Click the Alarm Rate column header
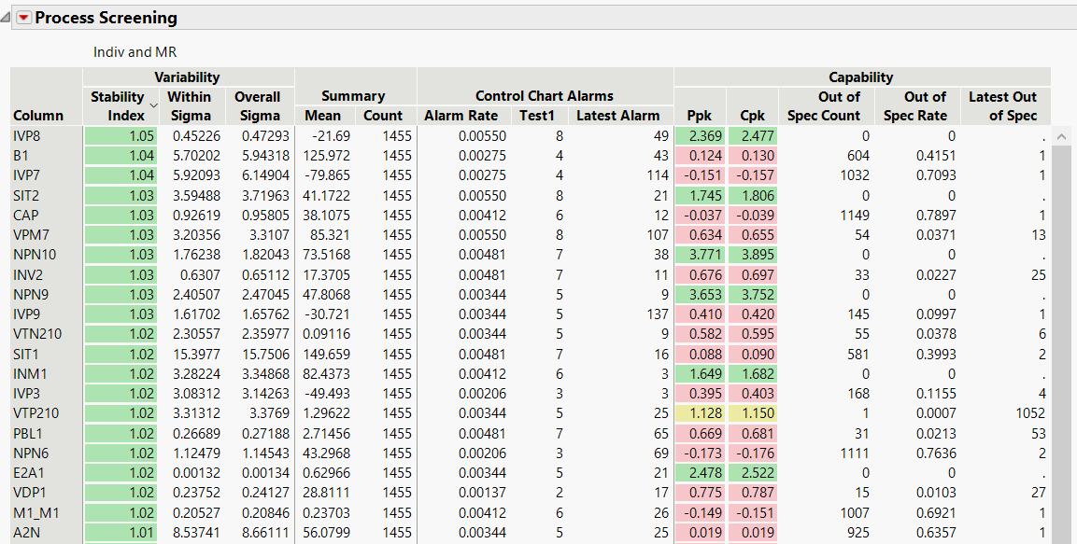Viewport: 1077px width, 544px height. pos(461,115)
